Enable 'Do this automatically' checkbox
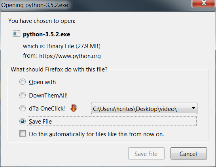Image resolution: width=216 pixels, height=167 pixels. point(23,133)
